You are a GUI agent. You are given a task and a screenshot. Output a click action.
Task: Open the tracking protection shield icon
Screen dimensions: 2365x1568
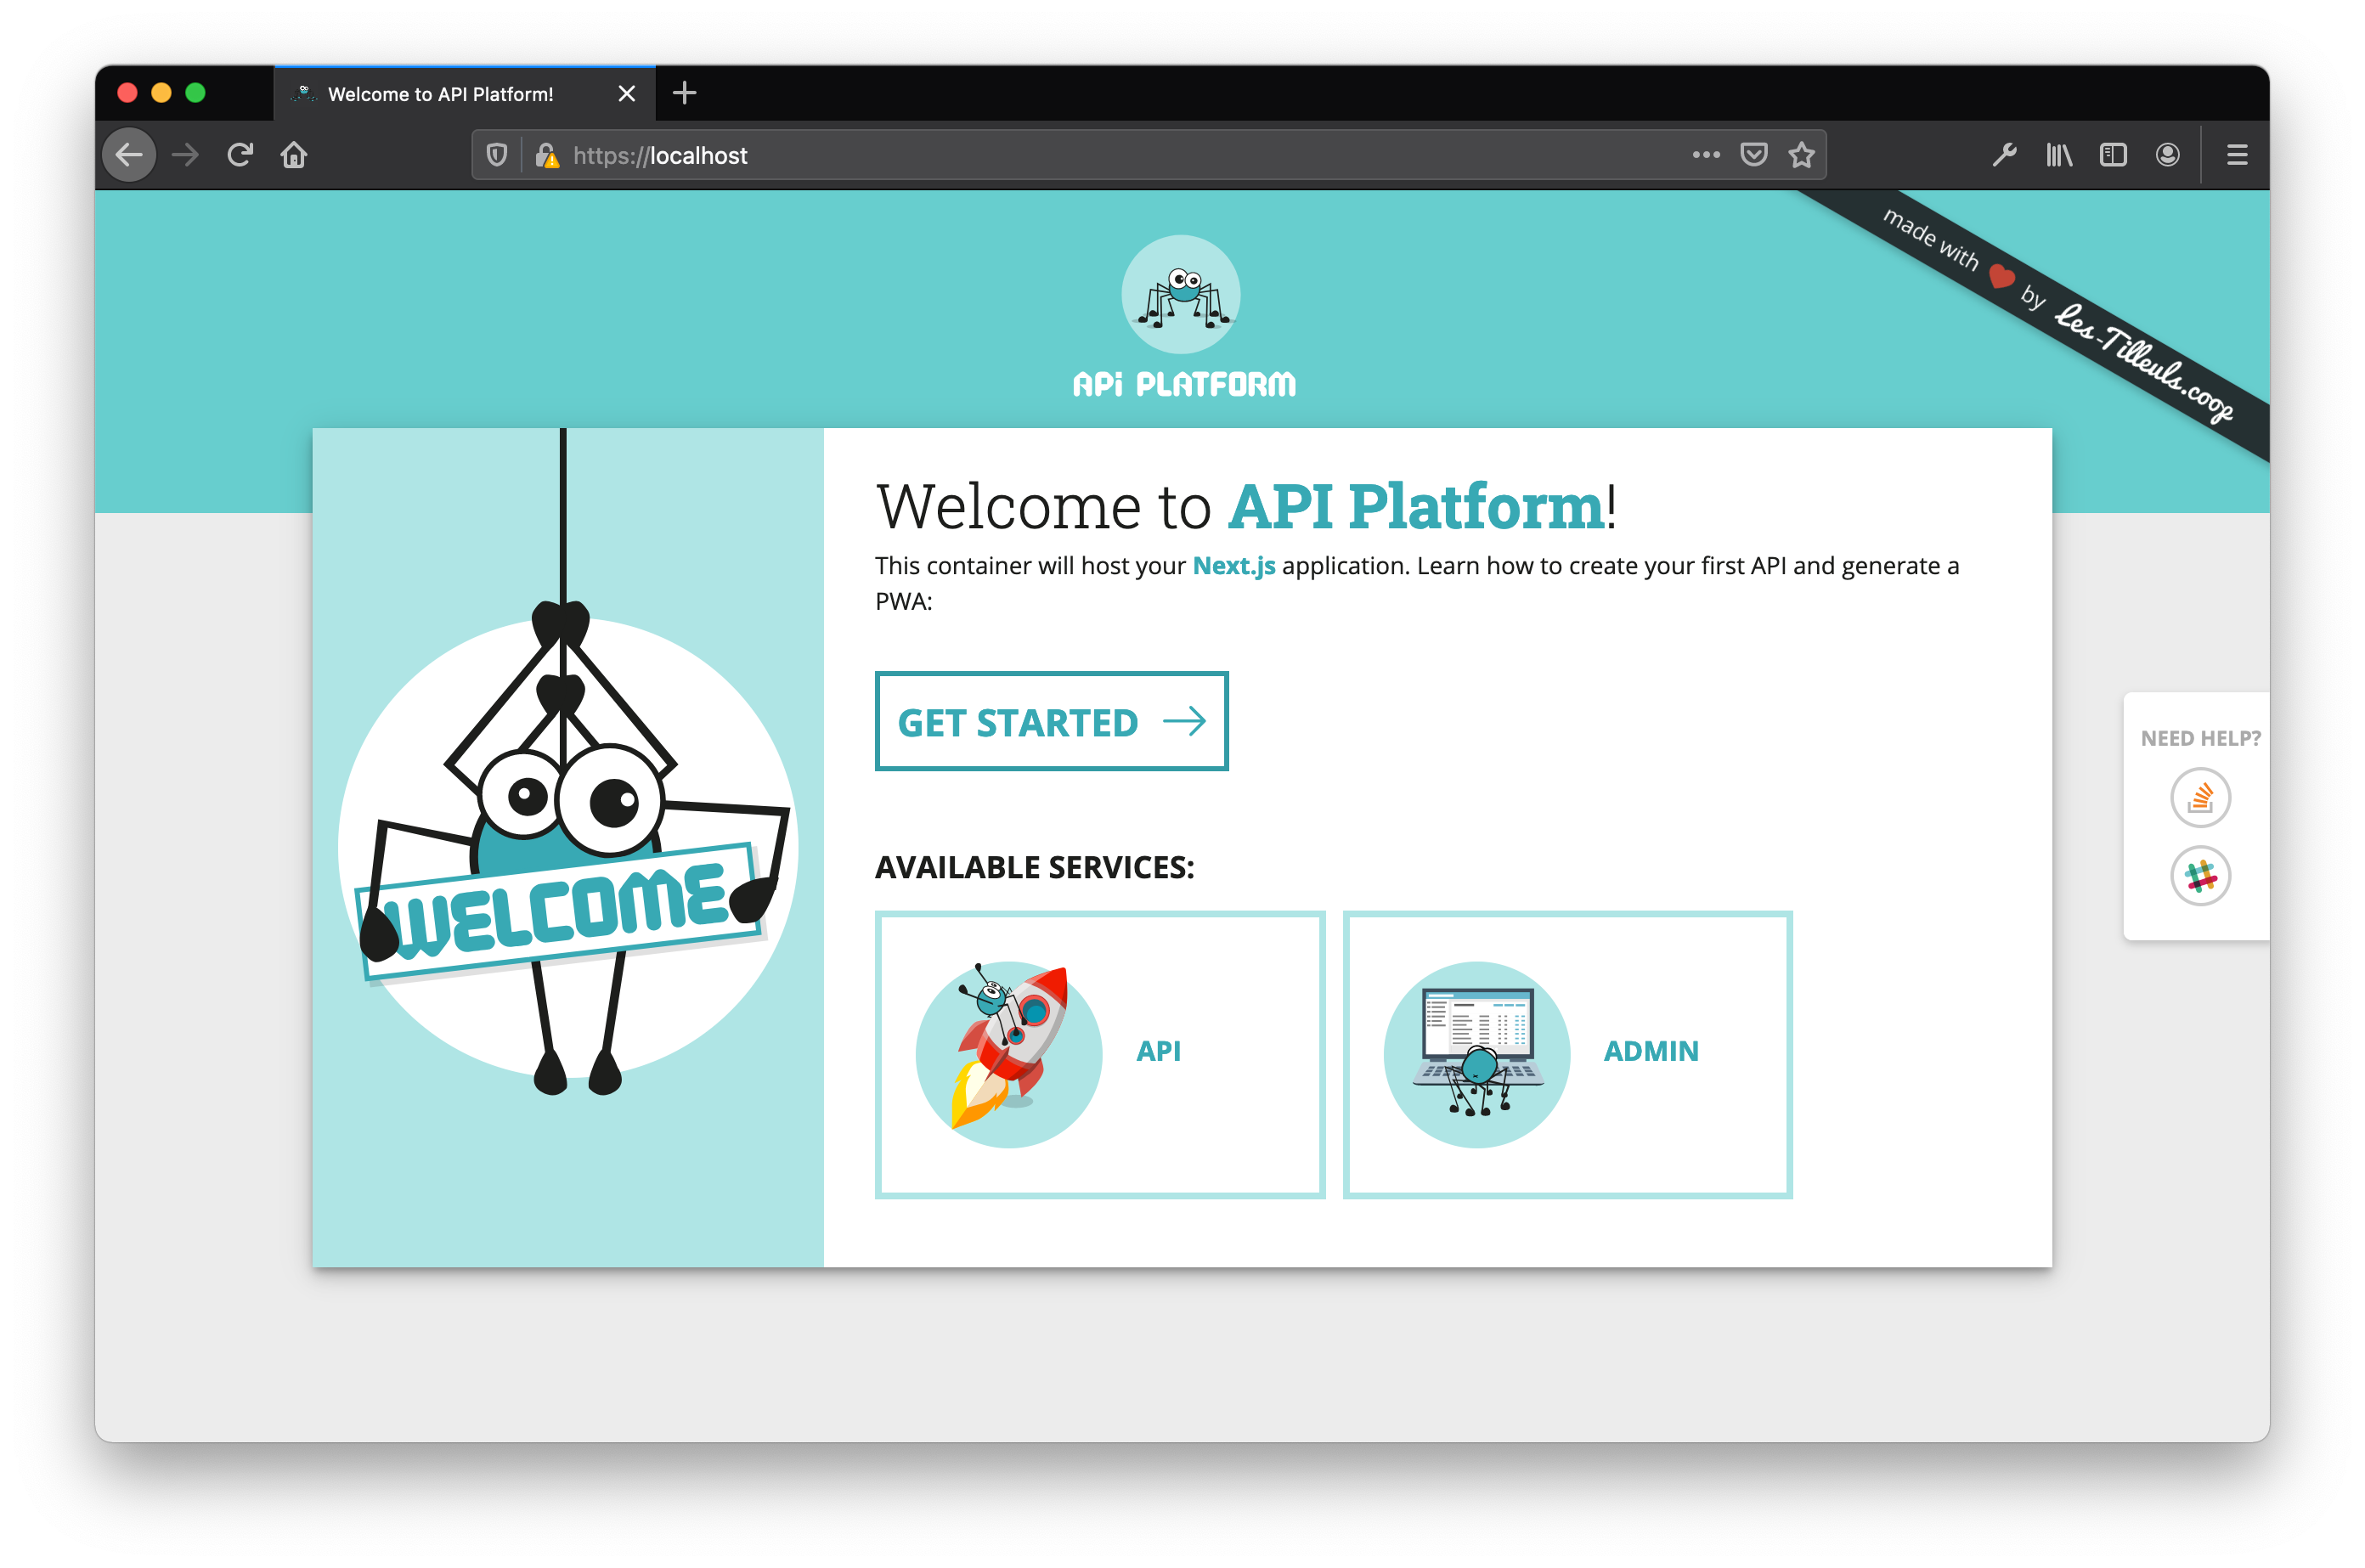(497, 155)
